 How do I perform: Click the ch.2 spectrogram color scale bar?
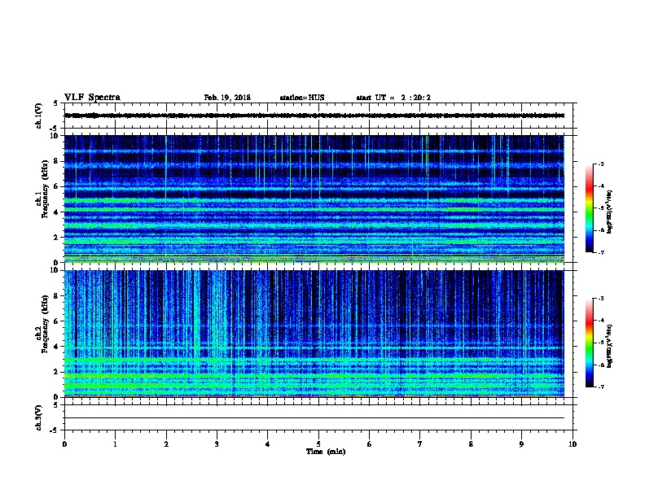(589, 343)
